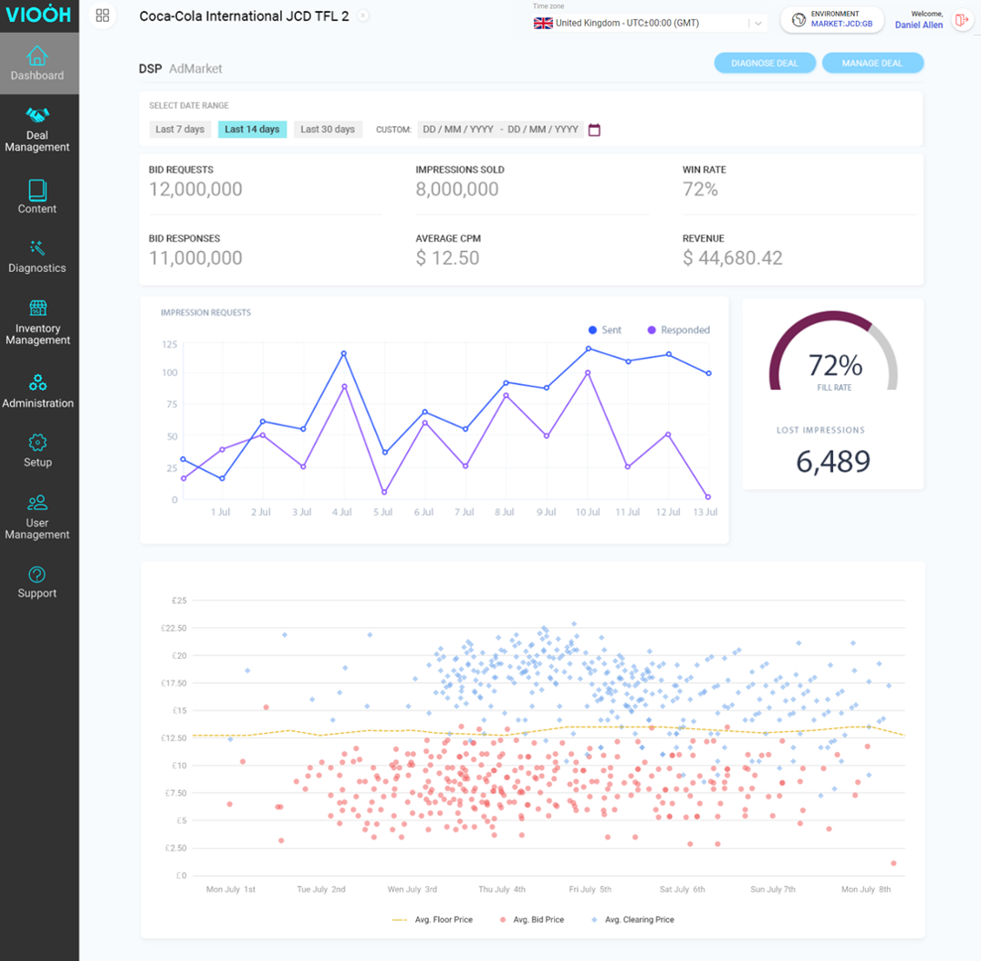Click the VIOOH logo

tap(38, 15)
